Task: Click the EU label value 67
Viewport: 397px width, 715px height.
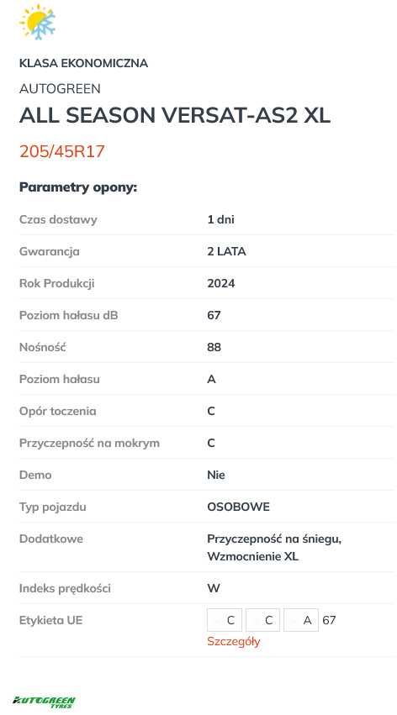Action: (x=329, y=620)
